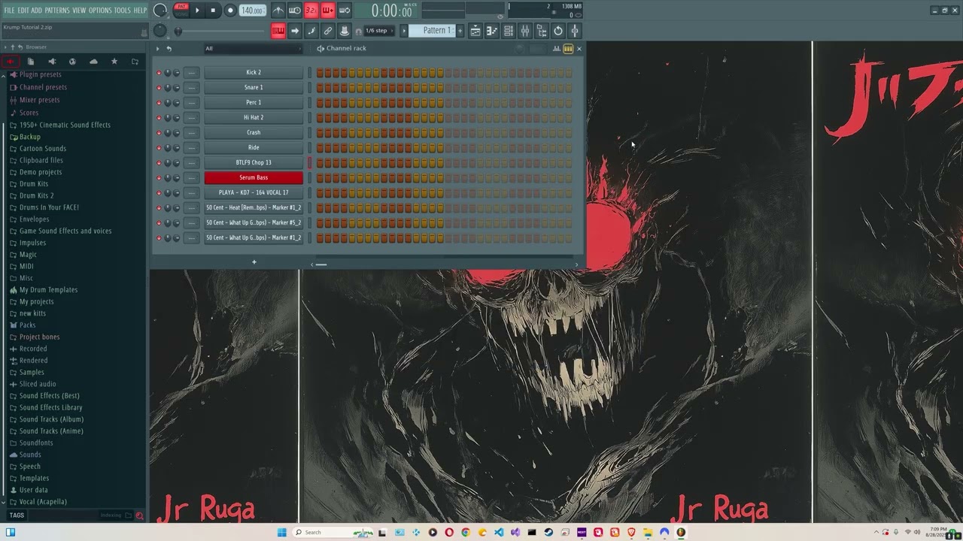Mute the Kick 2 channel

point(159,73)
